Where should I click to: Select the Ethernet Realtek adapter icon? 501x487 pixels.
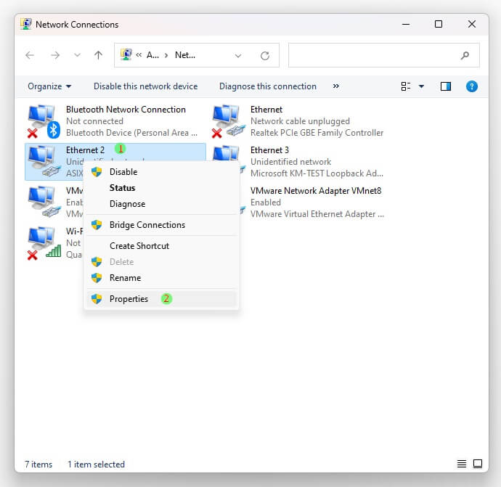227,121
